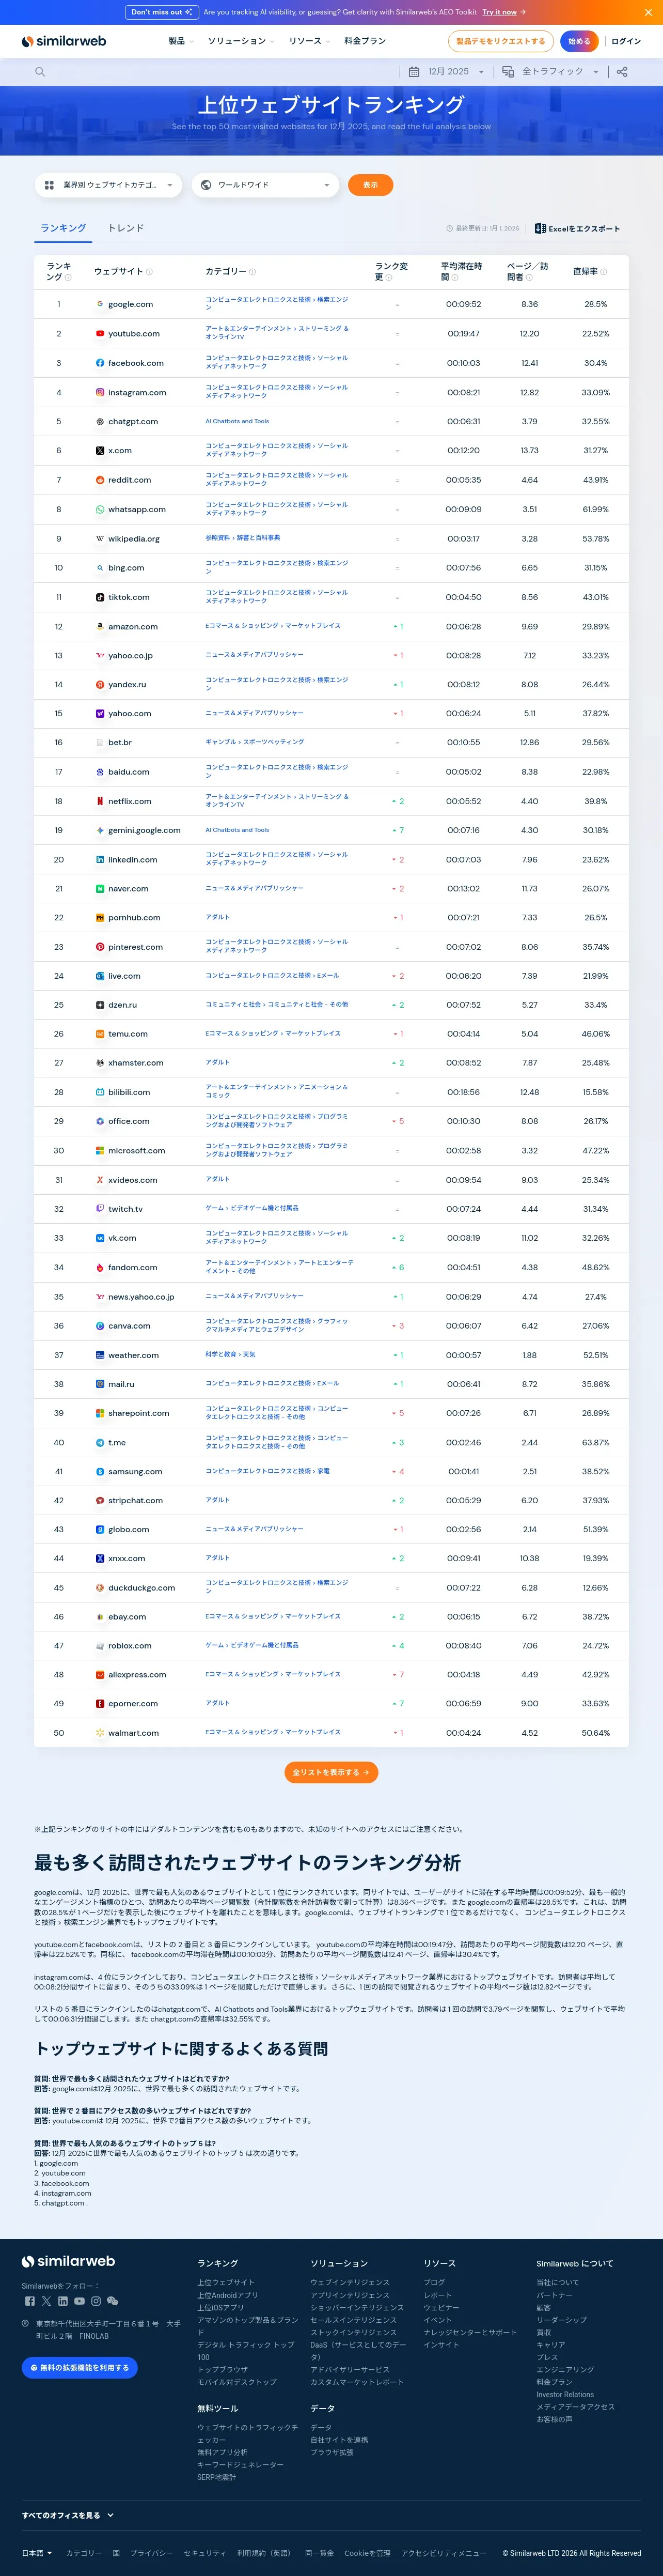Click the chatgpt.com favicon icon

[x=100, y=422]
